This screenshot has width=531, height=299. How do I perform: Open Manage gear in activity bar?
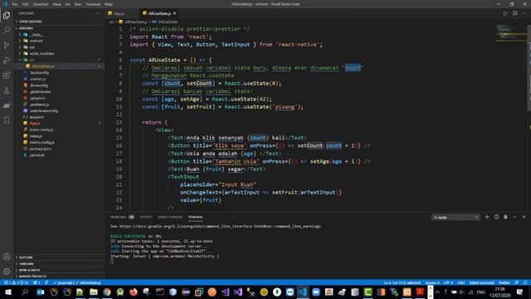(7, 272)
